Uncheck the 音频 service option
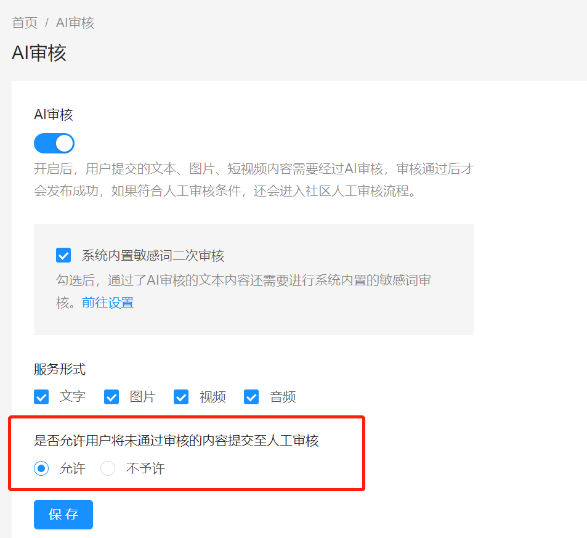 251,397
